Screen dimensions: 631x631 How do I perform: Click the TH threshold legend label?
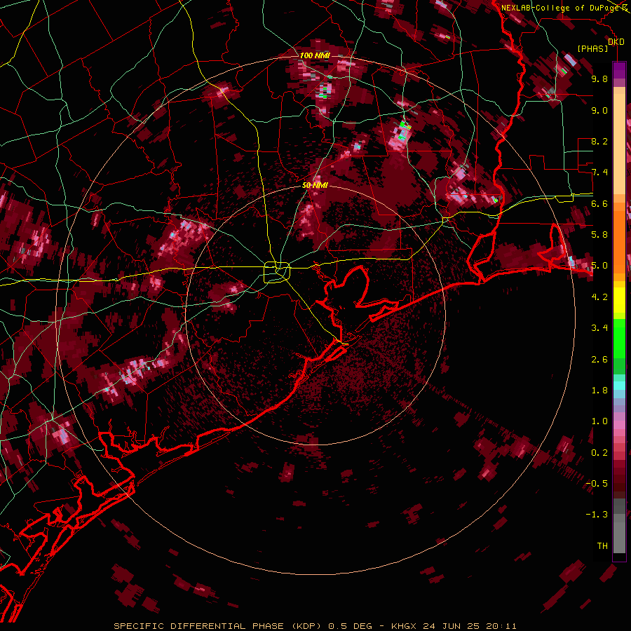coord(602,546)
